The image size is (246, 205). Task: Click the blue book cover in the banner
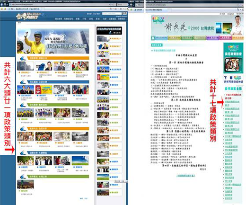point(219,28)
